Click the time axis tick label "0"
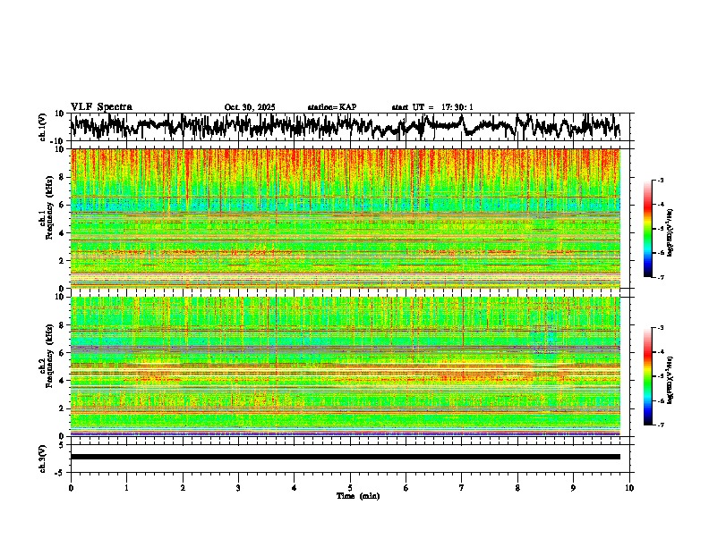Image resolution: width=709 pixels, height=547 pixels. pyautogui.click(x=71, y=488)
